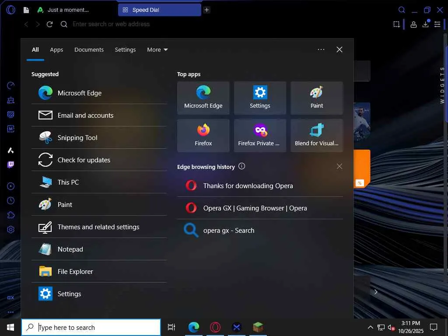The width and height of the screenshot is (448, 336).
Task: Open Extensions cube icon in sidebar
Action: pos(10,215)
